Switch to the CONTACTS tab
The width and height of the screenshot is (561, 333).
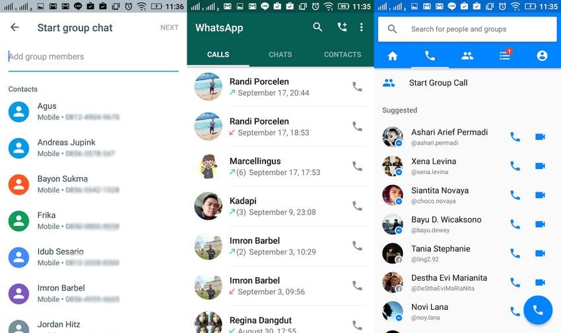[x=342, y=55]
